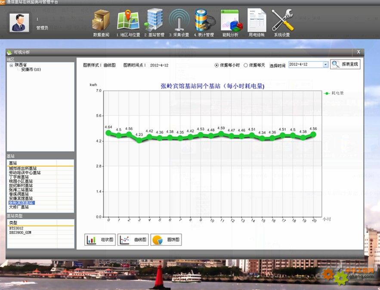Screen dimensions: 380x290
Task: Open 采集设置 antenna icon
Action: pos(179,21)
